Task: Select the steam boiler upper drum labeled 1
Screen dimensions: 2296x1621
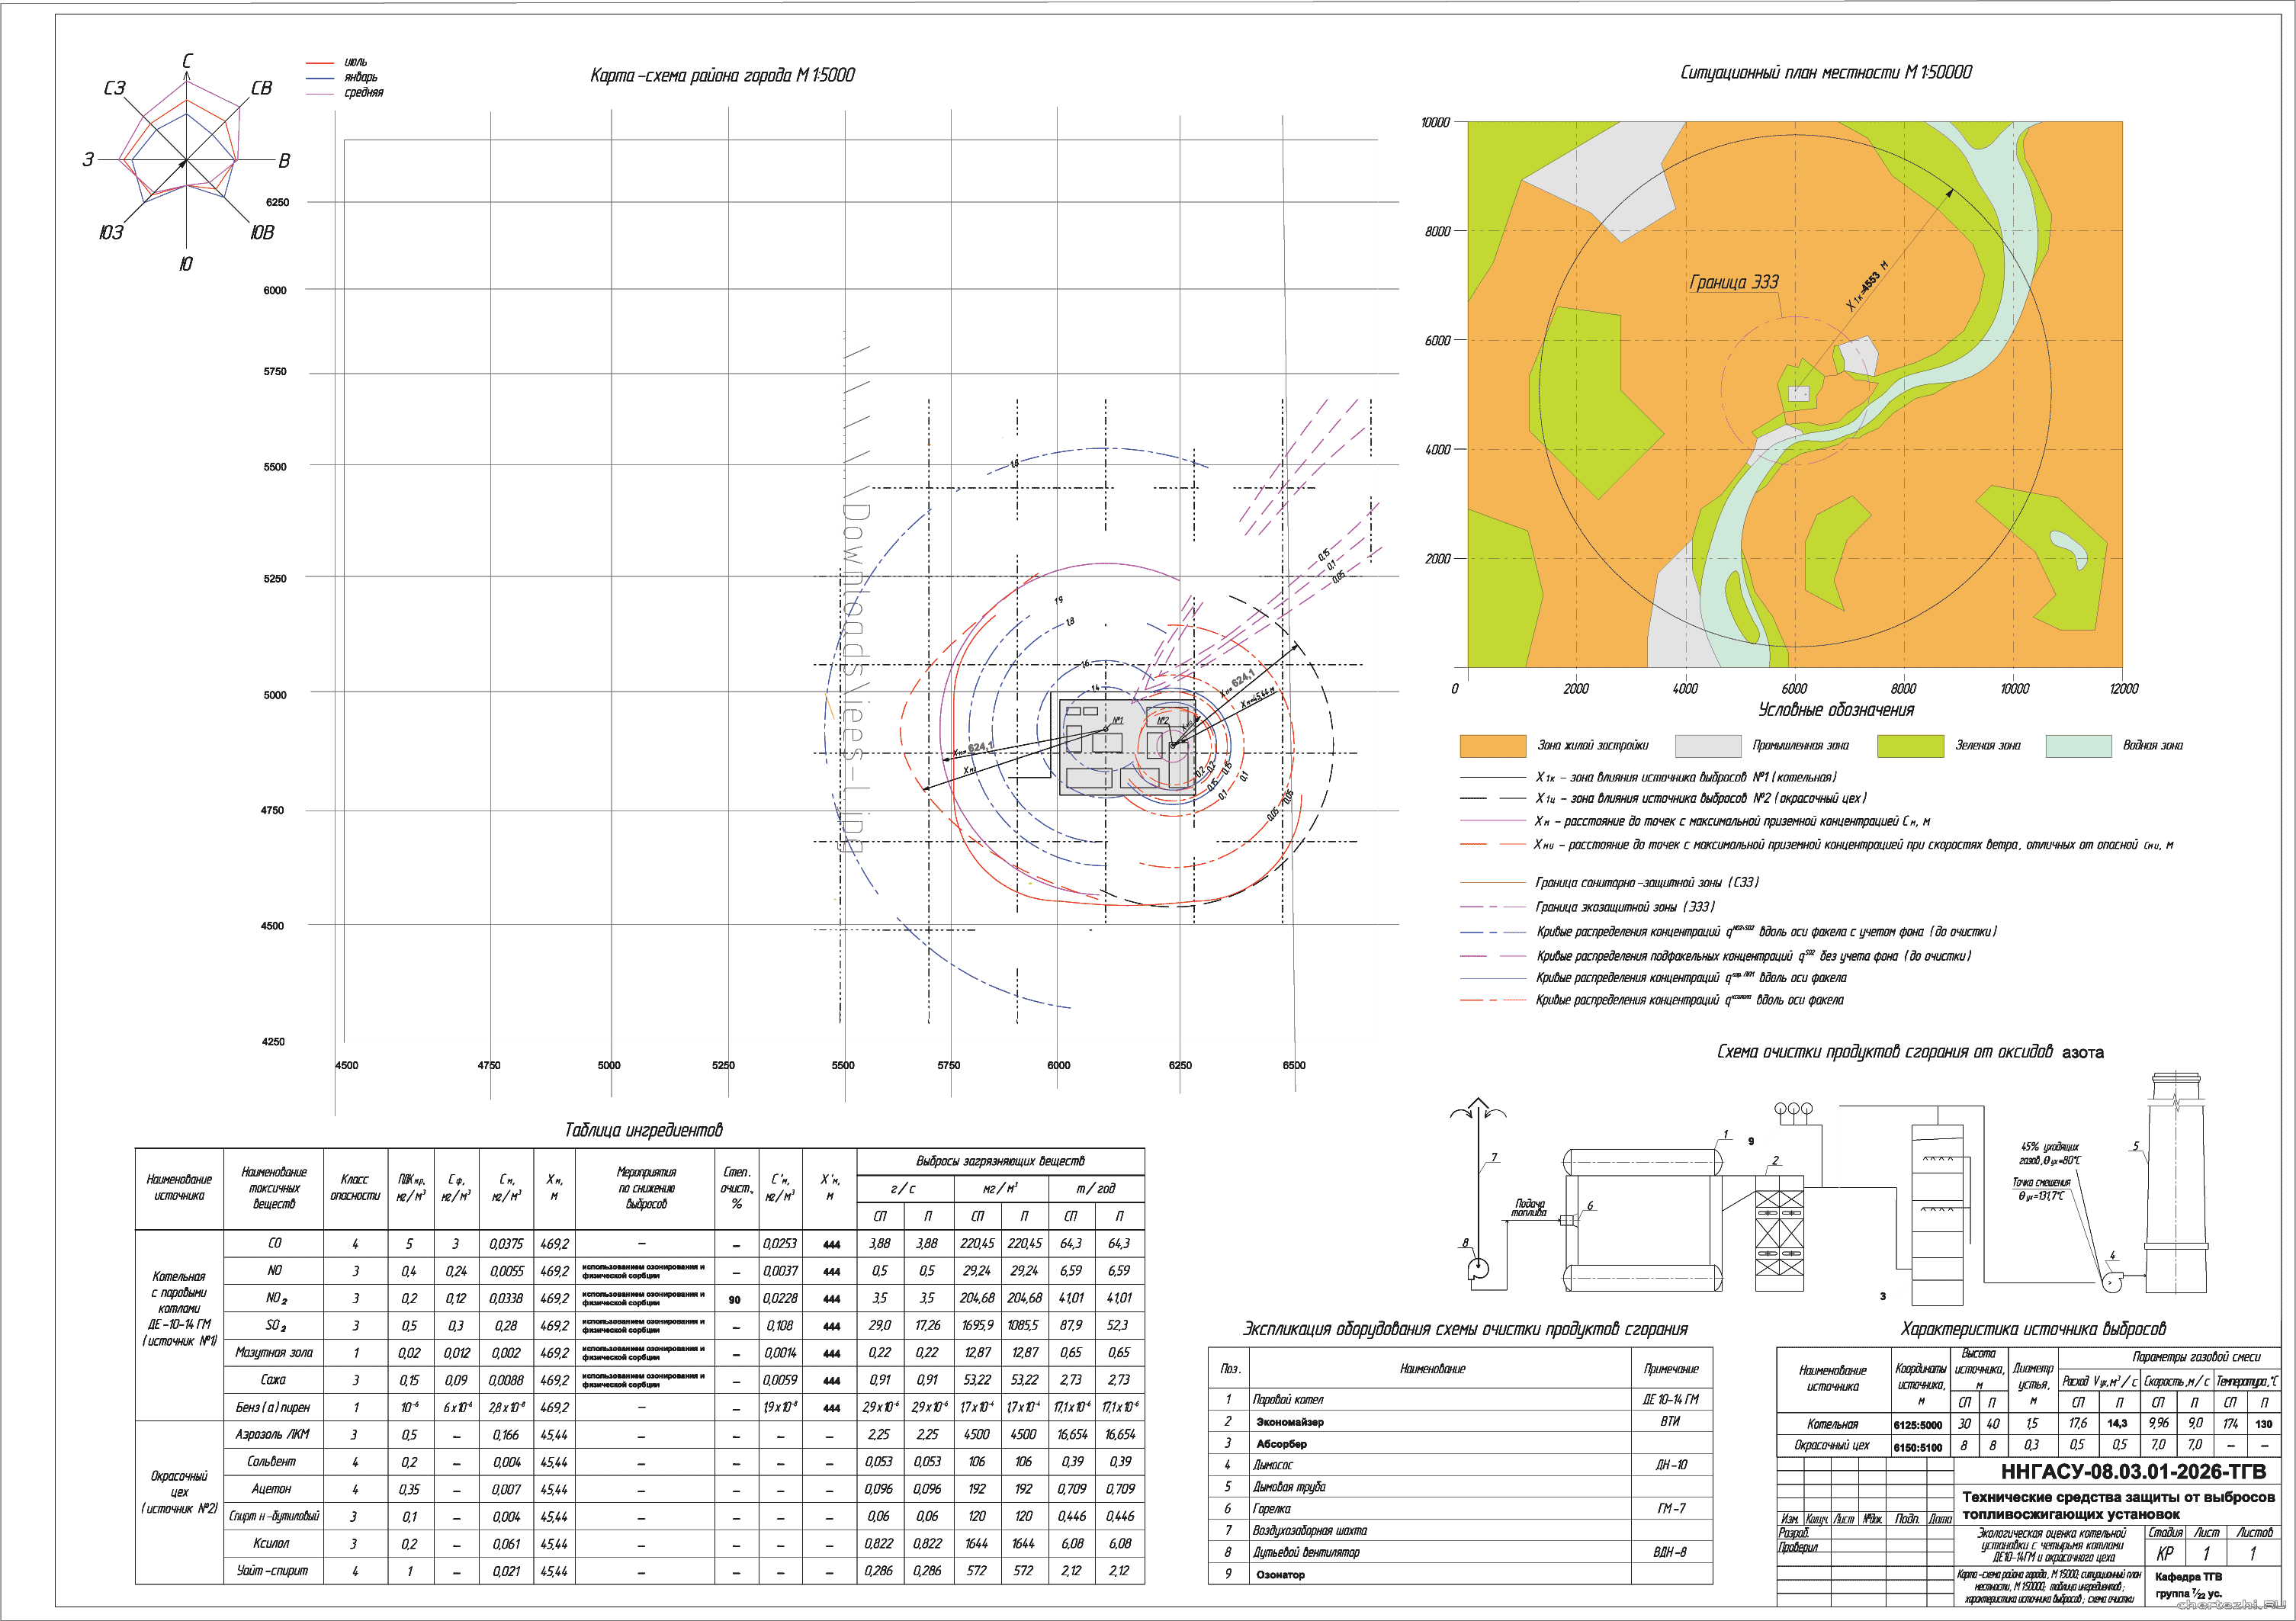Action: (x=1642, y=1162)
